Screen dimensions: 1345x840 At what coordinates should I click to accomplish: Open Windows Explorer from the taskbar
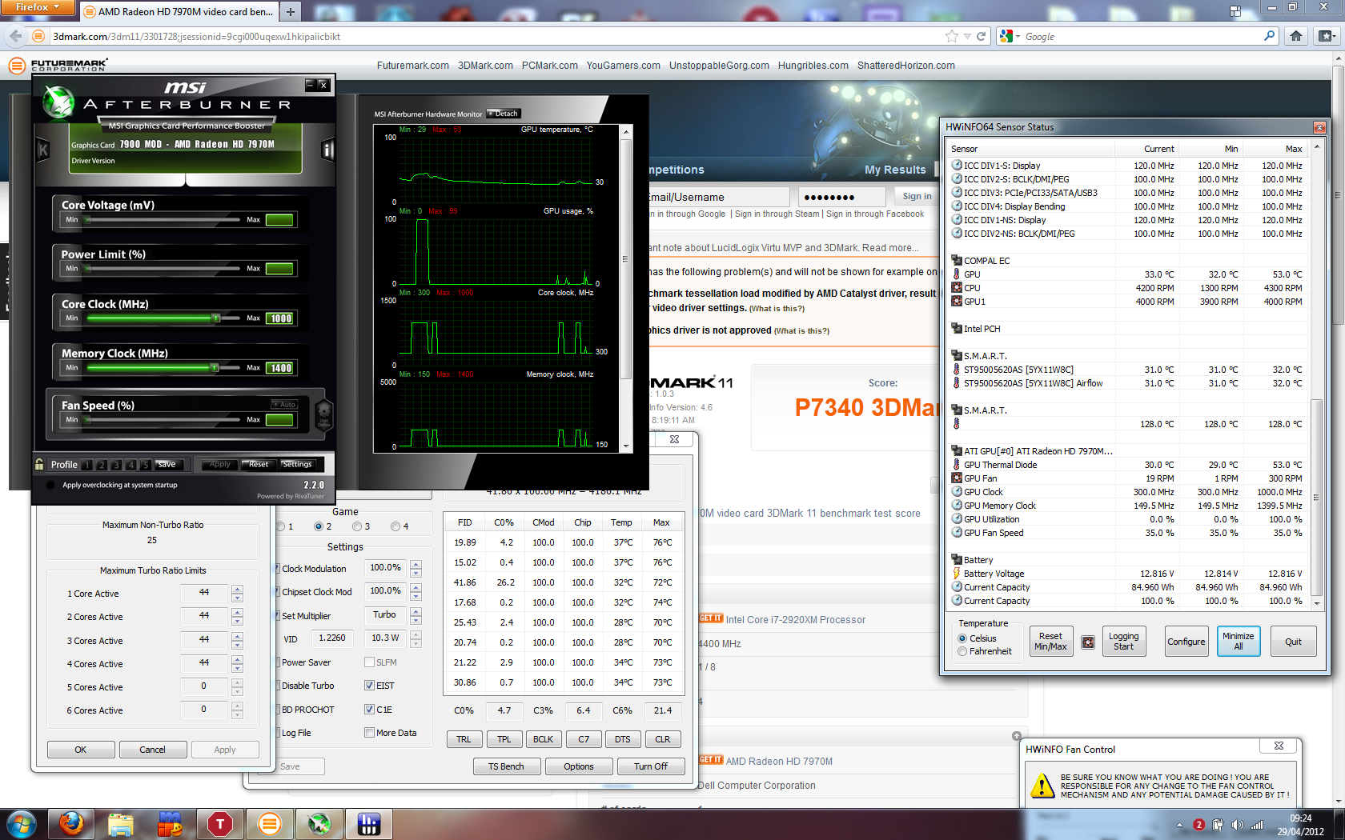(121, 824)
